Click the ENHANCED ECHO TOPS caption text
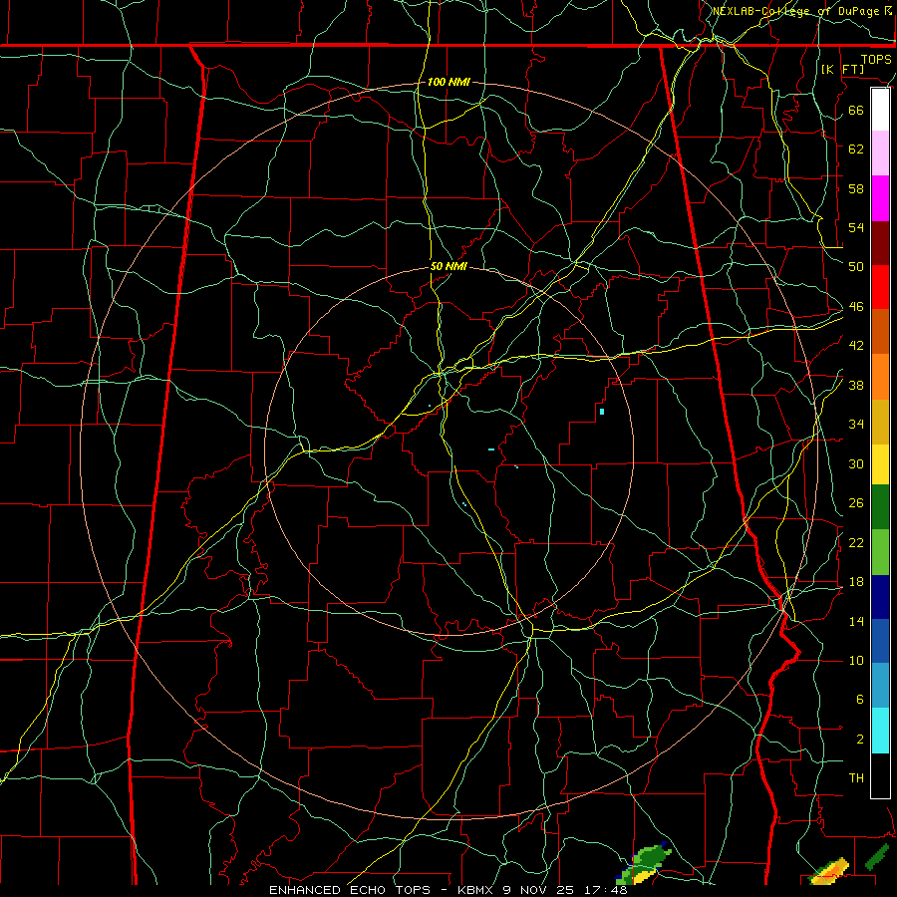Viewport: 897px width, 897px height. click(x=349, y=890)
